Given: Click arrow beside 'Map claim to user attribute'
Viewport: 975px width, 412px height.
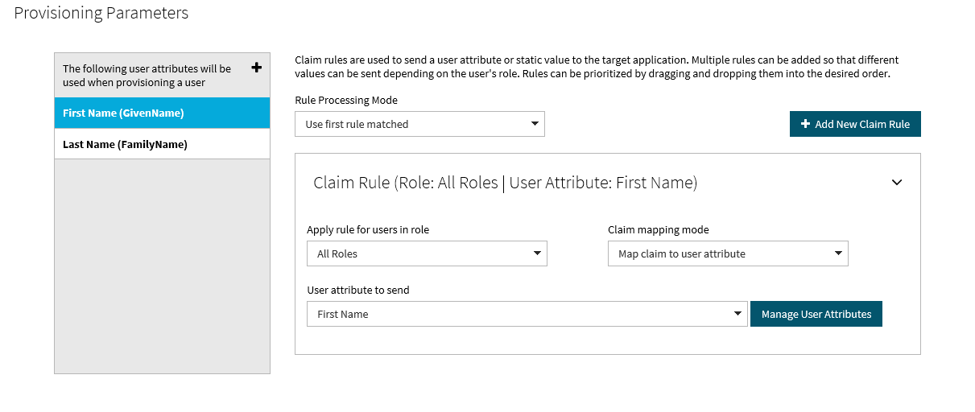Looking at the screenshot, I should (x=838, y=253).
